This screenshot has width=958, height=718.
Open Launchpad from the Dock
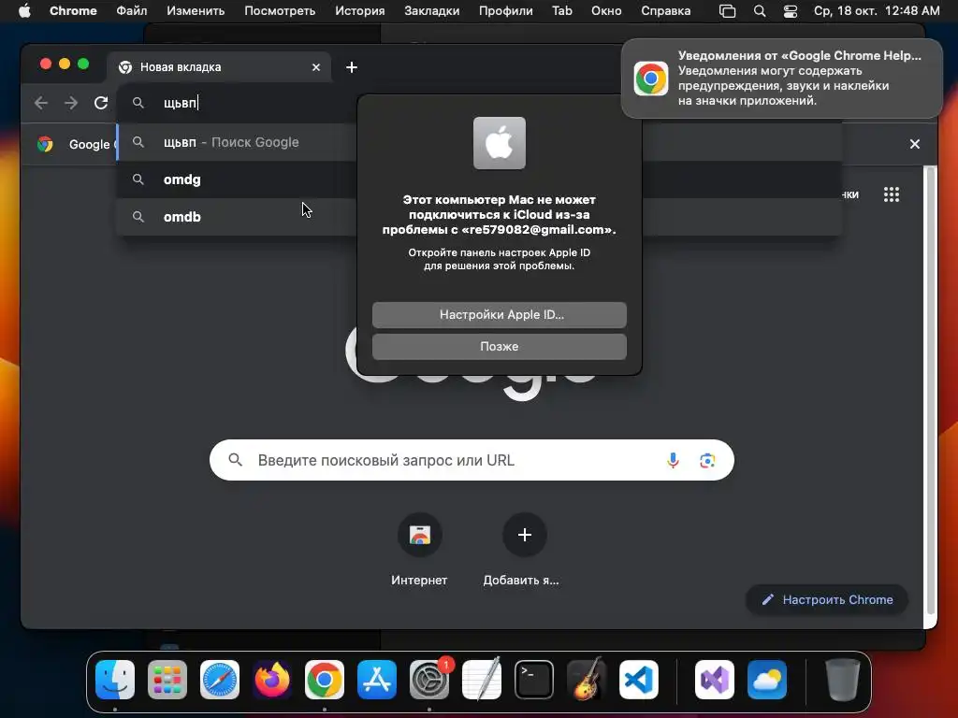[x=167, y=680]
